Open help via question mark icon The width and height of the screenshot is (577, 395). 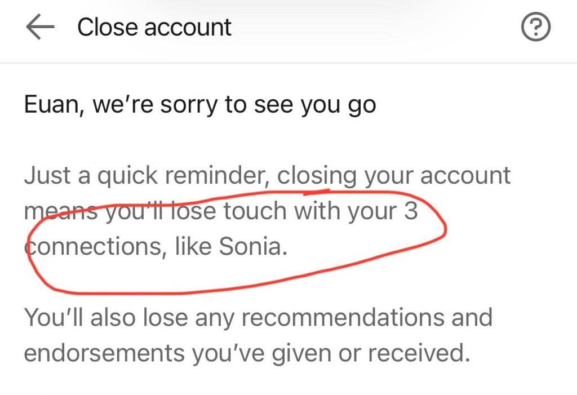[535, 28]
